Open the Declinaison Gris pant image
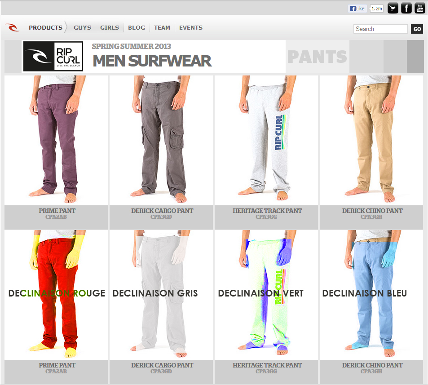428x385 pixels. [161, 295]
